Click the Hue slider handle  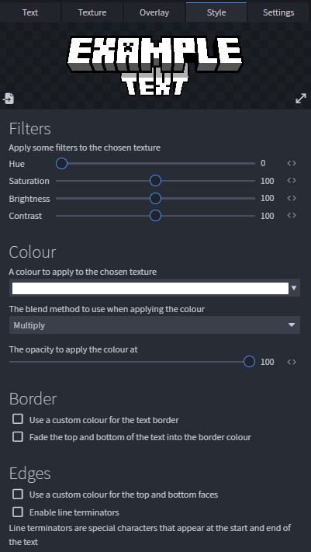tap(61, 163)
